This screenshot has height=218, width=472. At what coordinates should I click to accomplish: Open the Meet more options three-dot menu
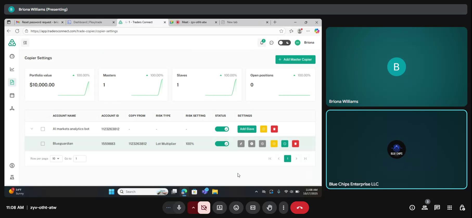point(284,208)
